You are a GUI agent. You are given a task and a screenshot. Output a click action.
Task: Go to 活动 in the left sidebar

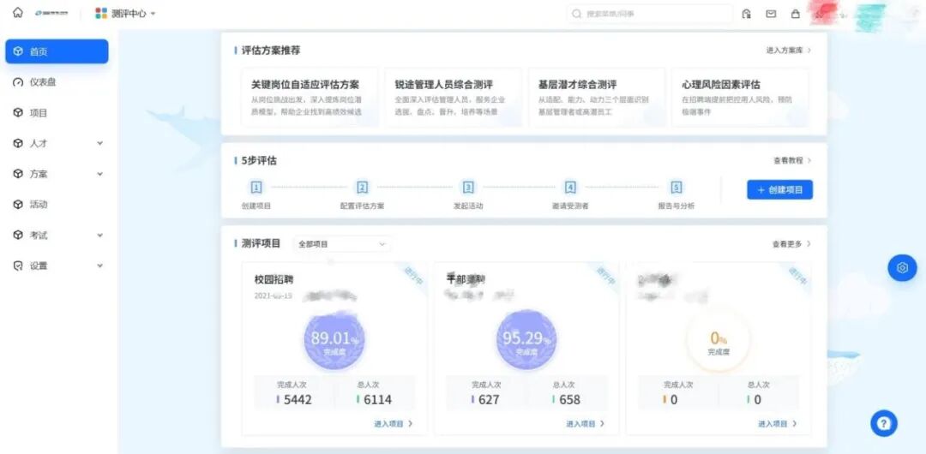pyautogui.click(x=39, y=205)
